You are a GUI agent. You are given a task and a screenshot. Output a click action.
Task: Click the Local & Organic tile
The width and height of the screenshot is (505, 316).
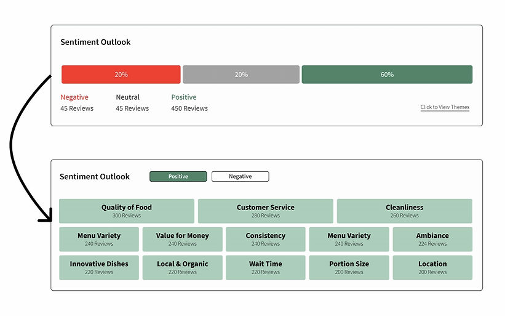182,267
